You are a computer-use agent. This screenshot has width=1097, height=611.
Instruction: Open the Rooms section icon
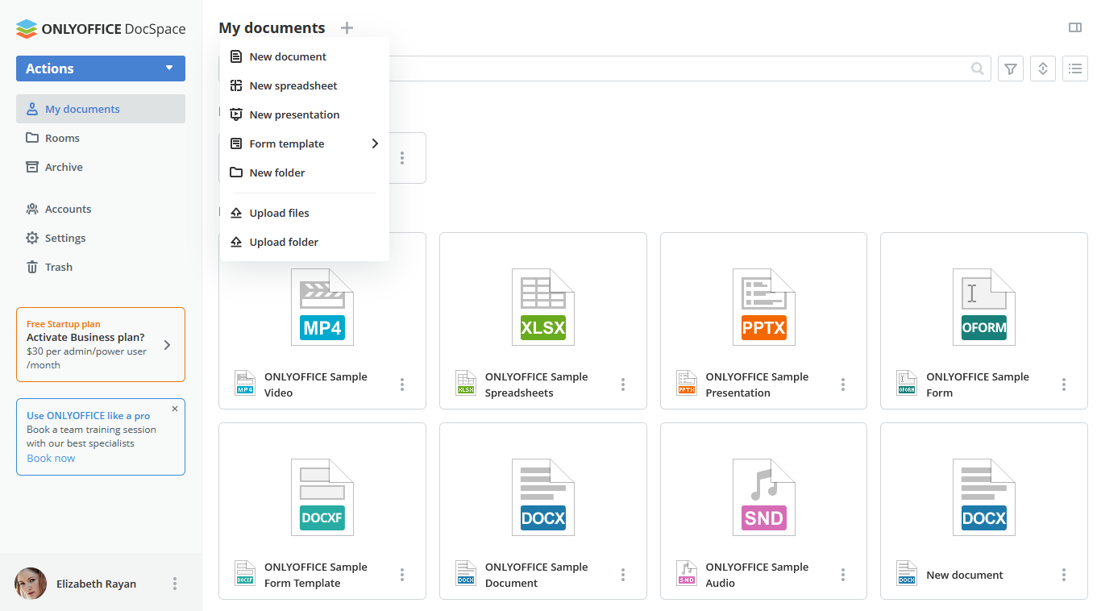click(32, 138)
